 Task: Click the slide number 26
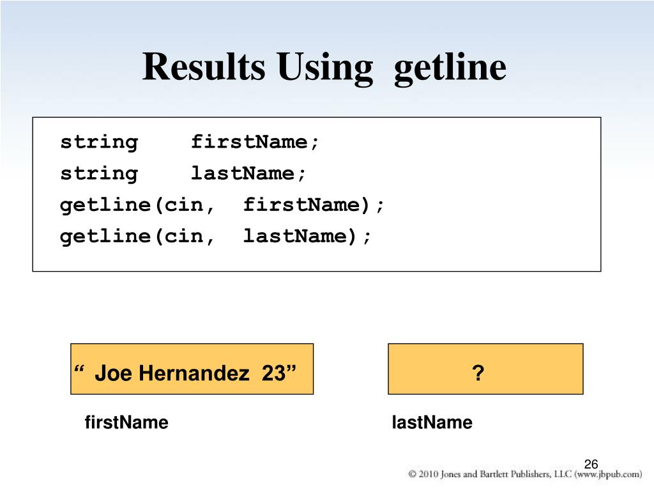(591, 464)
